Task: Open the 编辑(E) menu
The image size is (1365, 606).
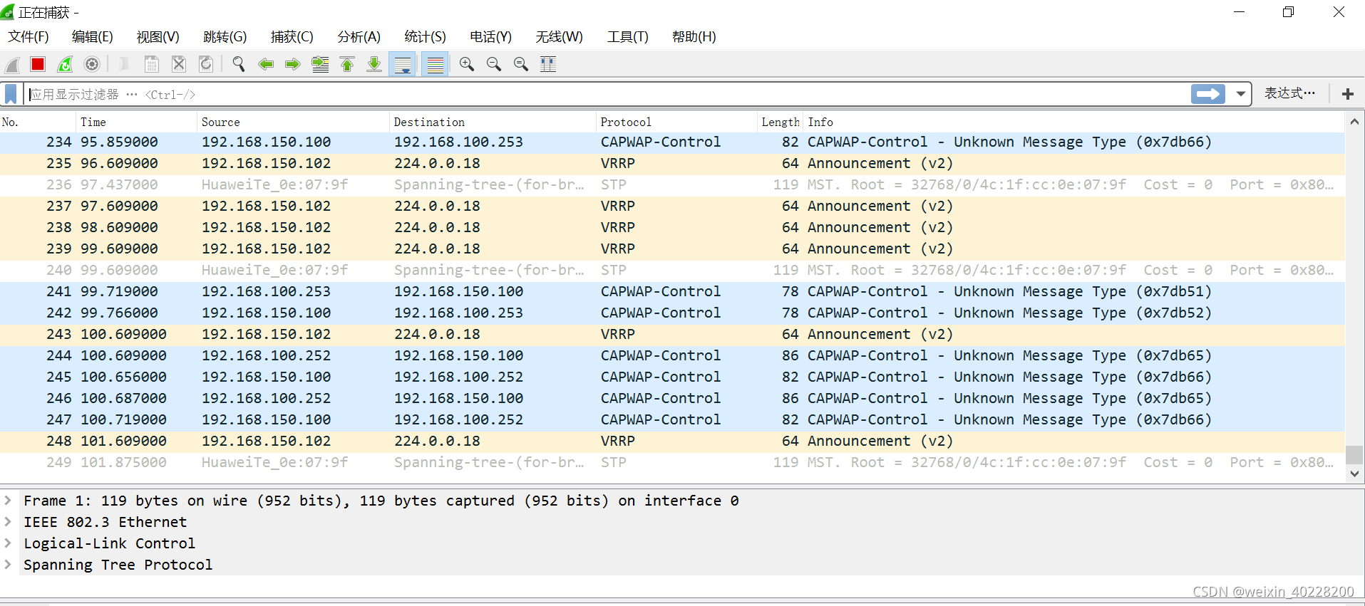Action: click(x=93, y=37)
